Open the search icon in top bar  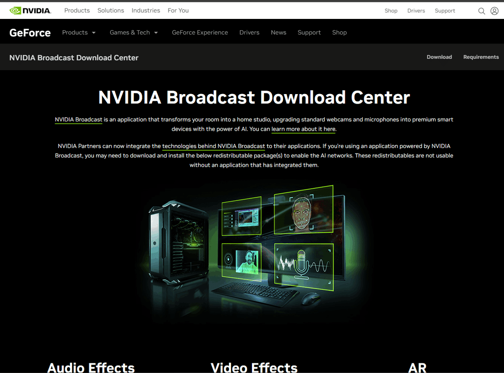(x=482, y=11)
